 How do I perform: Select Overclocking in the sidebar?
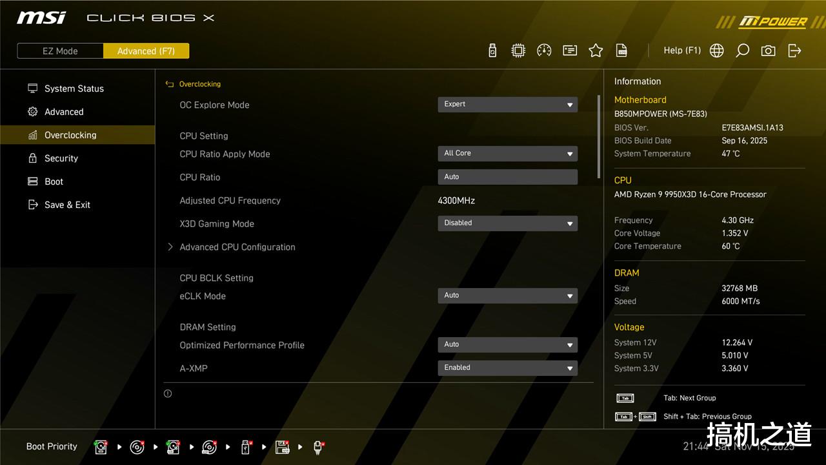[77, 135]
